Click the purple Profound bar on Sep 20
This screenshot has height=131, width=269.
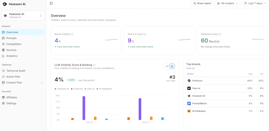pyautogui.click(x=84, y=108)
